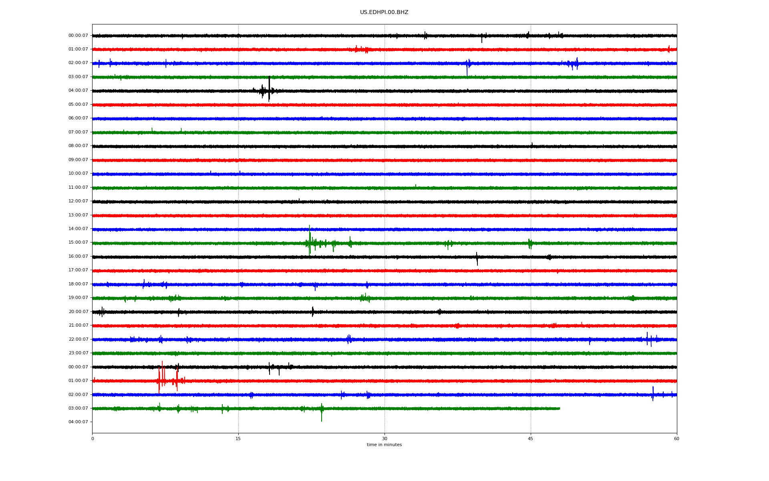The height and width of the screenshot is (481, 769).
Task: Select the 15 tick label on the x-axis
Action: click(x=238, y=439)
